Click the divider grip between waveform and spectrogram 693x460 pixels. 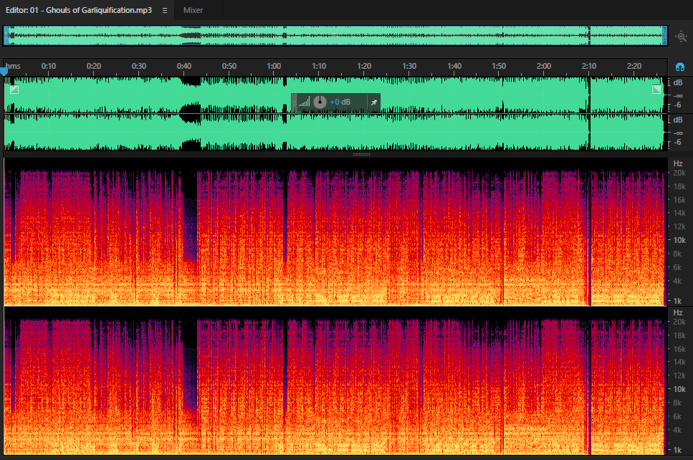361,154
